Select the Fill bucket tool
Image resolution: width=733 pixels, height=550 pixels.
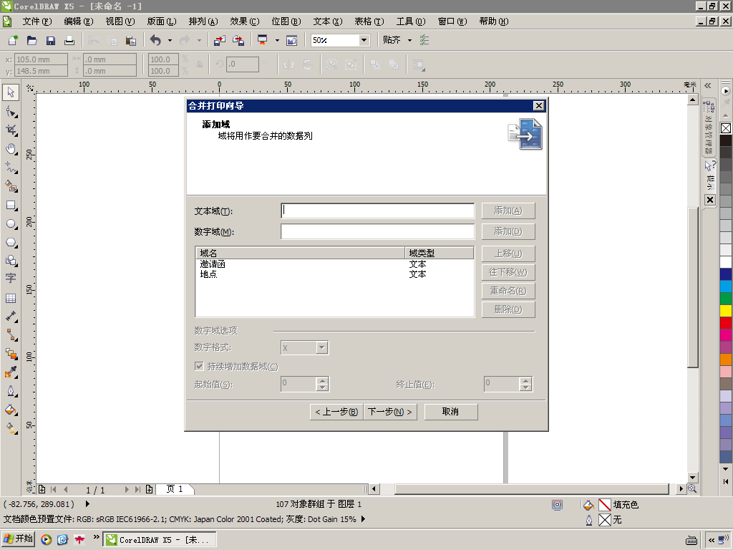[x=11, y=410]
